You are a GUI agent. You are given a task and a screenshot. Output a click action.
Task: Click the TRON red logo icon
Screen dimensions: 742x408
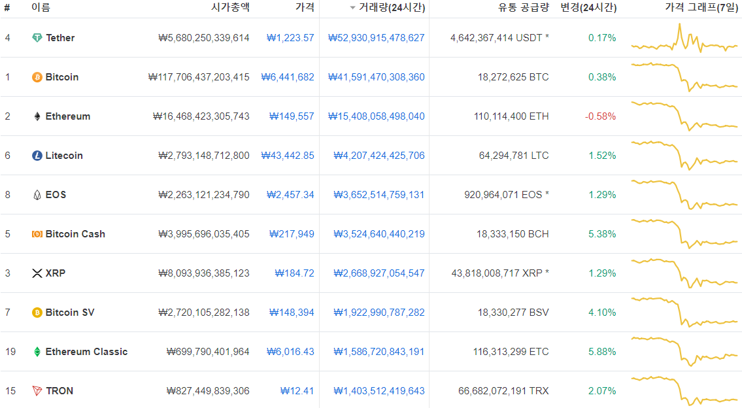(37, 391)
